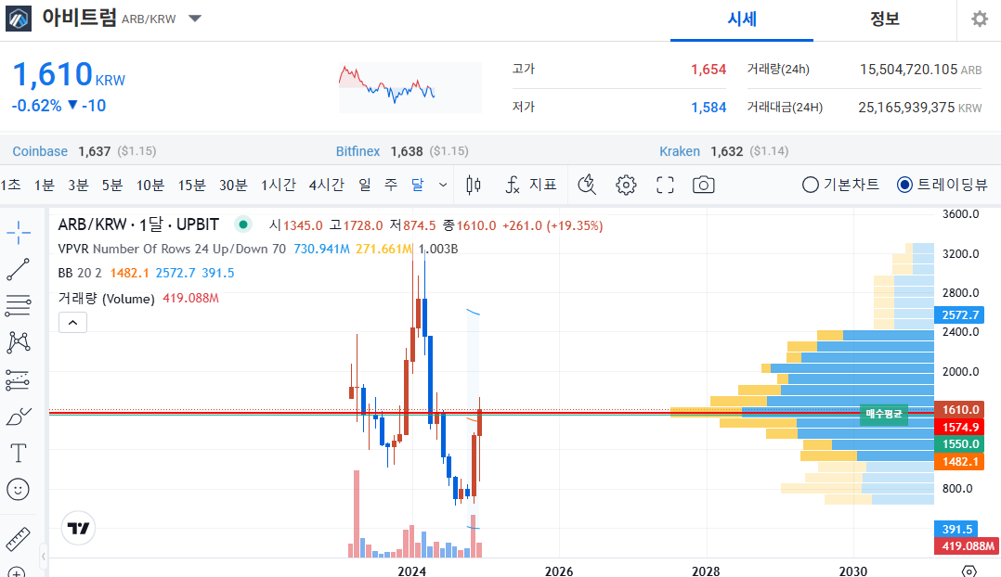Click the green market status dot

[x=242, y=224]
